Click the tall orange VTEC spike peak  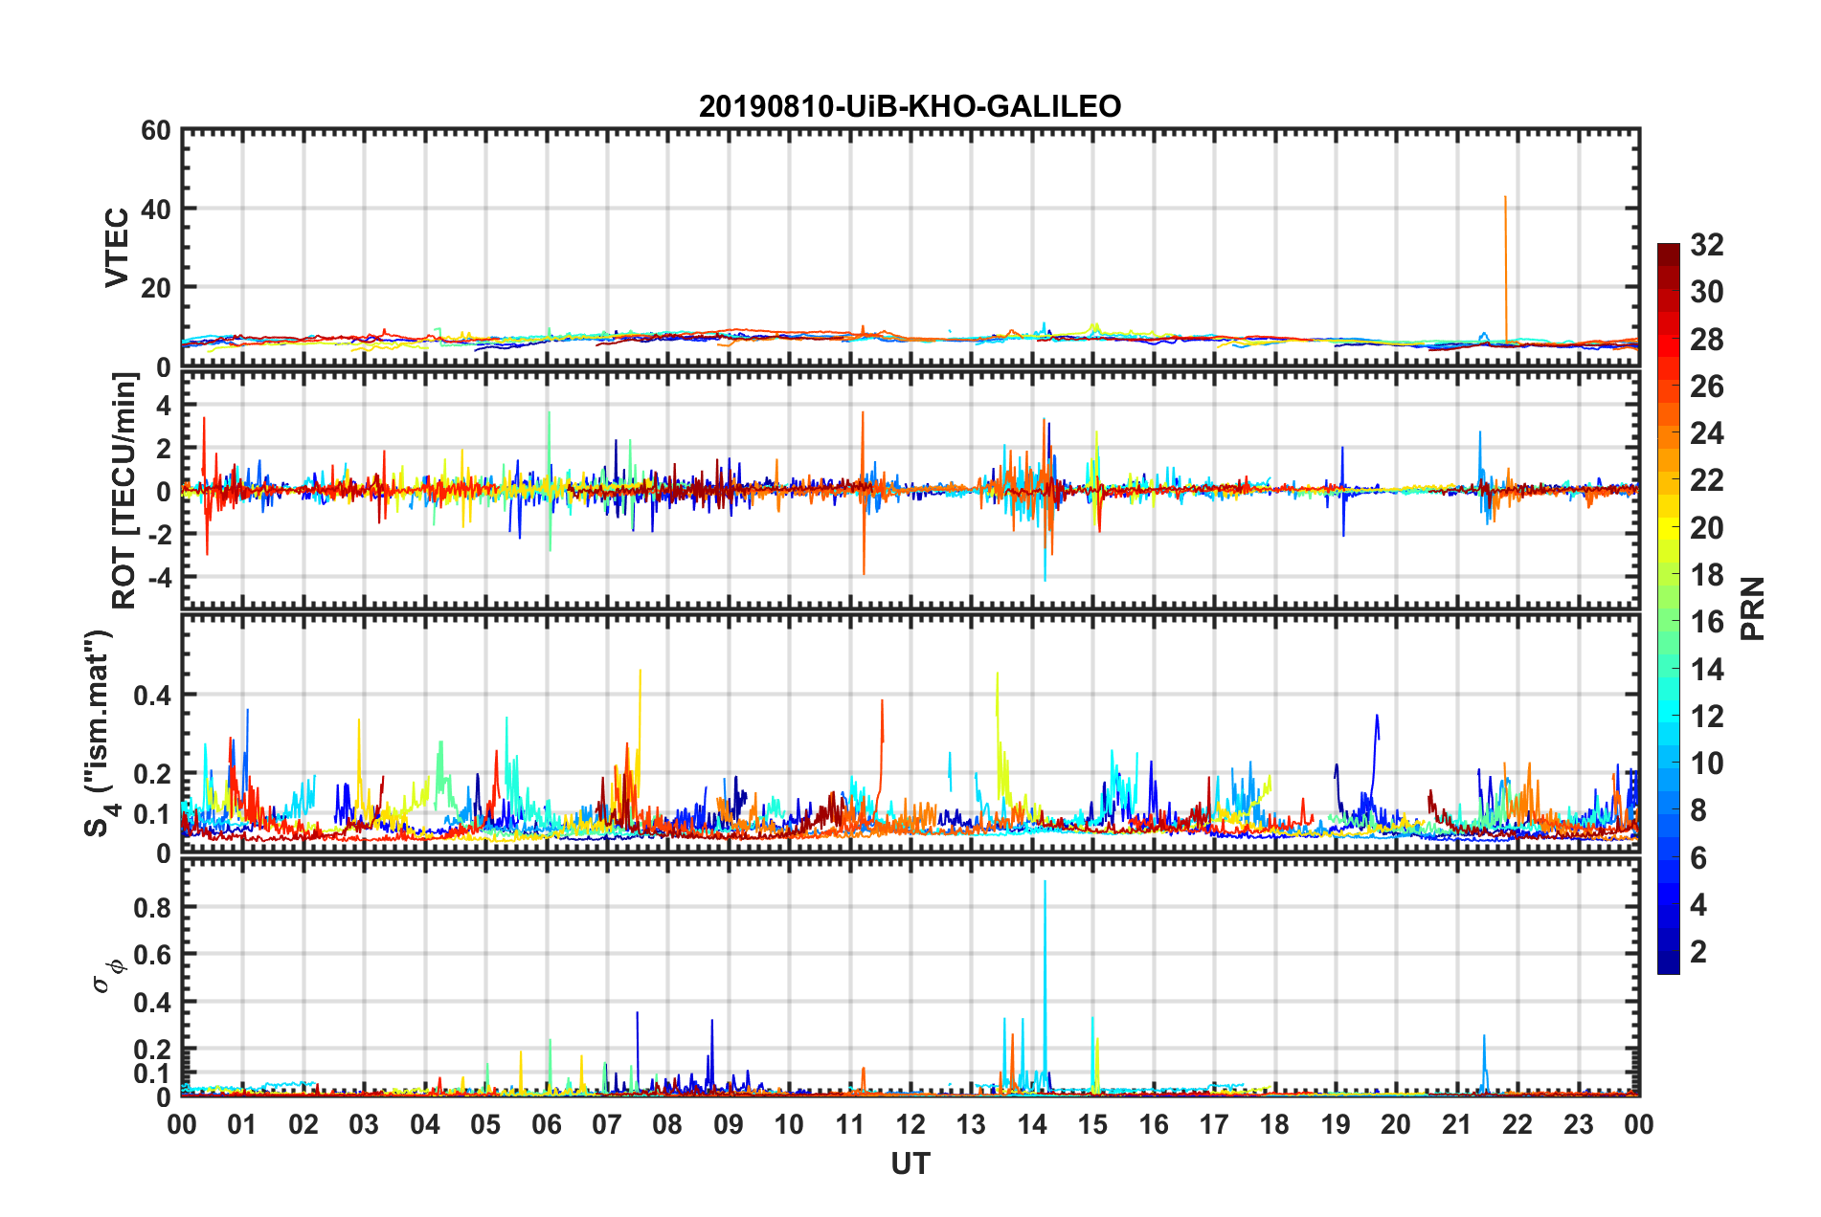coord(1505,198)
